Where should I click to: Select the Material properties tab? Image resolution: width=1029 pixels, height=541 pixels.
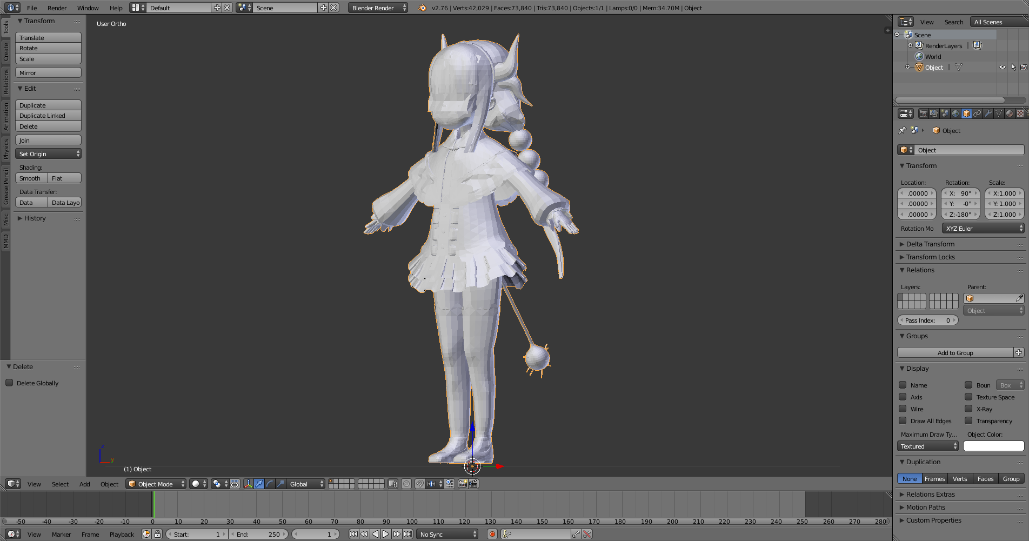(x=1010, y=113)
